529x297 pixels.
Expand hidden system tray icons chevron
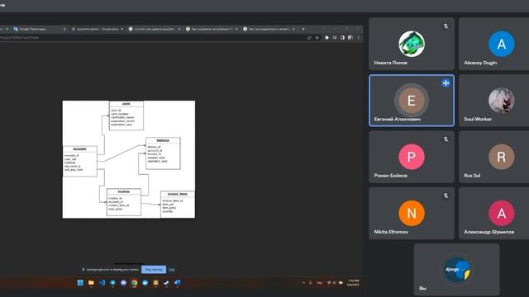[303, 283]
